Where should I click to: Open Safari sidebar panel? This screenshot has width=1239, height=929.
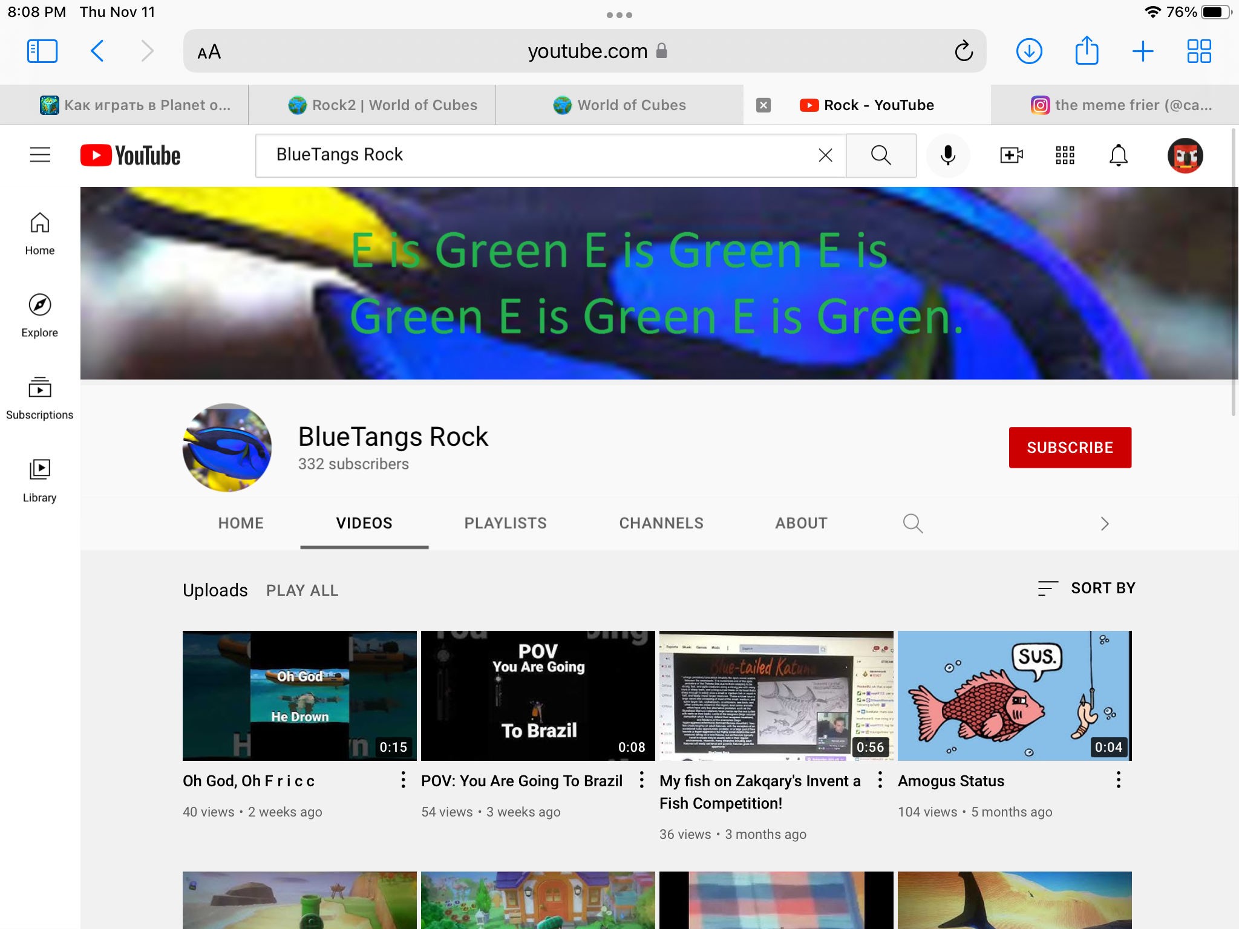(x=42, y=51)
